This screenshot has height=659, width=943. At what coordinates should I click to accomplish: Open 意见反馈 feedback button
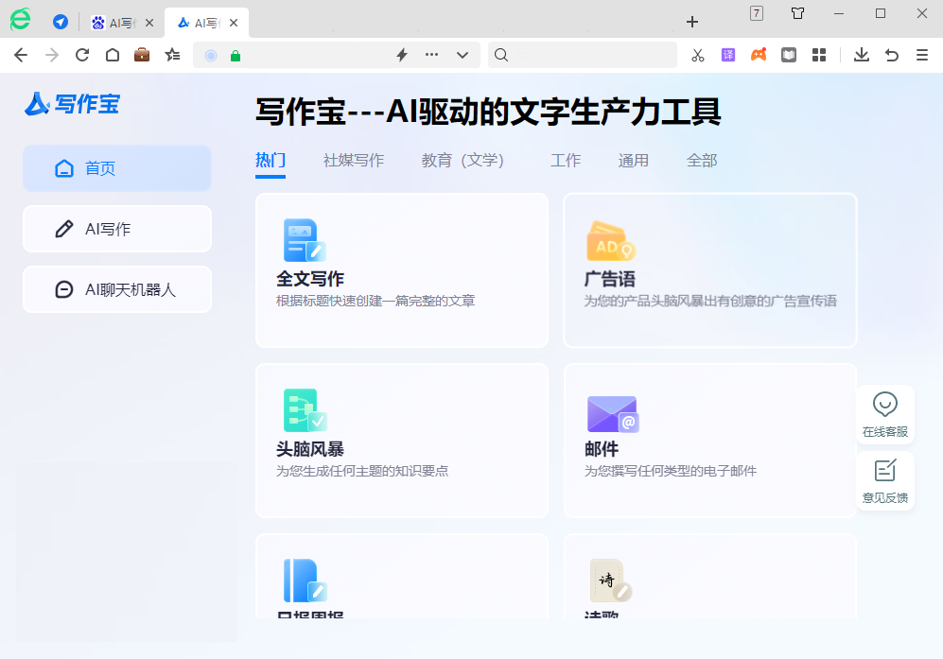coord(885,481)
